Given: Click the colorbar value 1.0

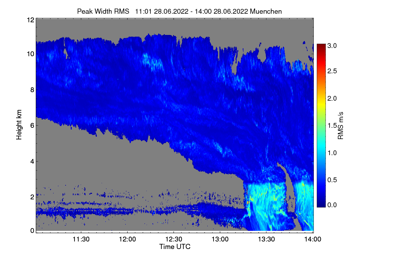Looking at the screenshot, I should [332, 152].
